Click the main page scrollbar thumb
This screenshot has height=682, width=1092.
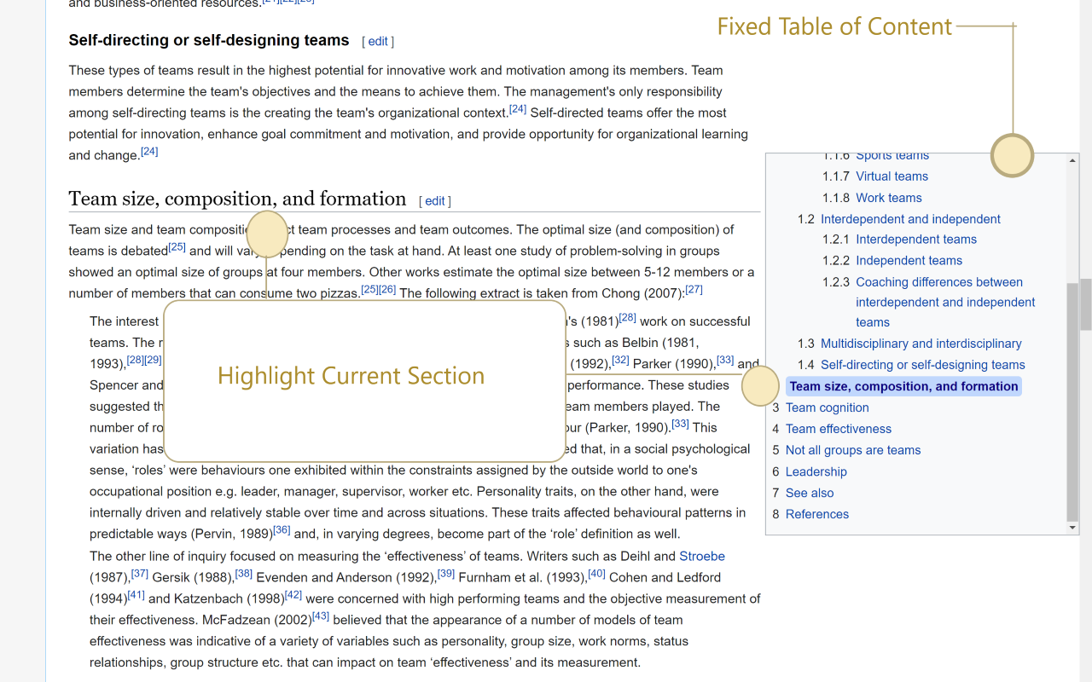(1085, 304)
